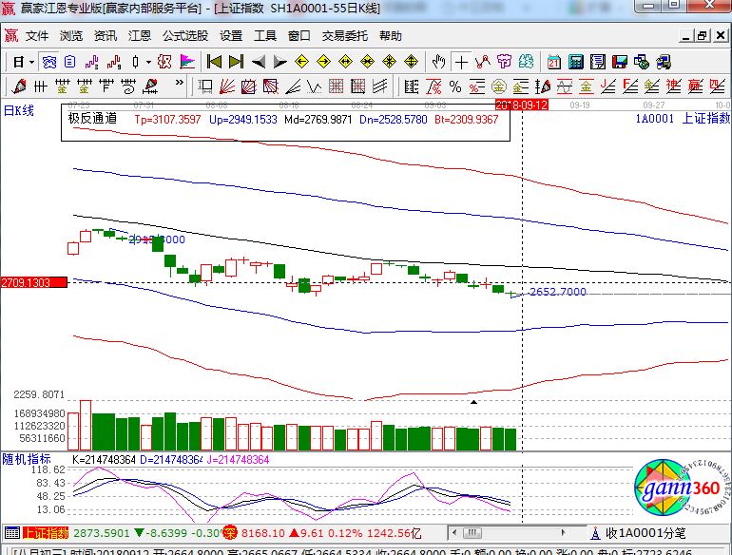
Task: Click the 2018-09-12 date marker
Action: pyautogui.click(x=523, y=105)
